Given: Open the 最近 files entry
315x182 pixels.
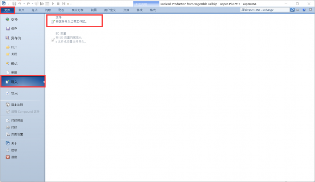Looking at the screenshot, I should click(23, 63).
